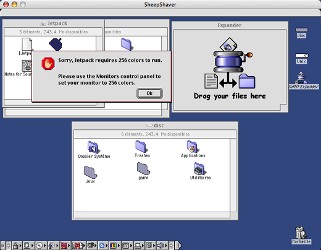Click the Jetpack window title bar
This screenshot has height=250, width=321.
point(54,24)
